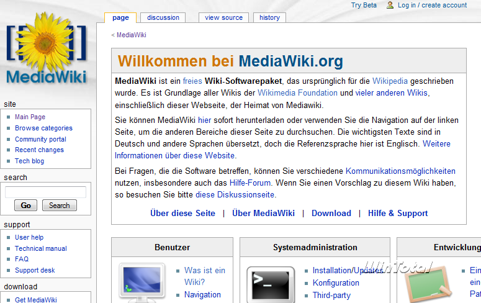Open the 'Über MediaWiki' link

[263, 213]
